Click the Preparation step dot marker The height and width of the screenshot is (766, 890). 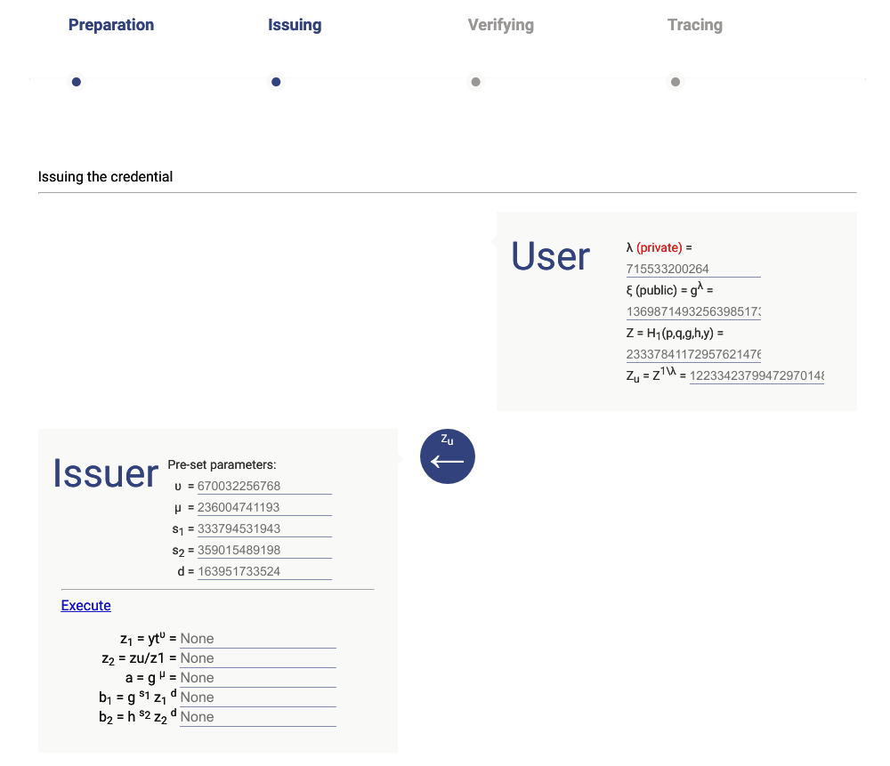pyautogui.click(x=77, y=82)
